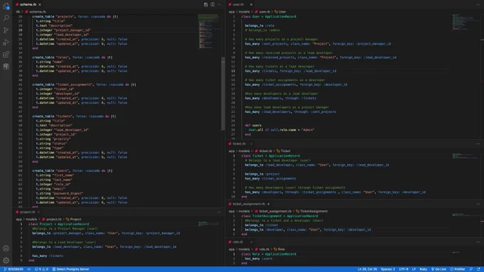Click the open changes icon above schema.rb
484x272 pixels.
click(x=206, y=4)
